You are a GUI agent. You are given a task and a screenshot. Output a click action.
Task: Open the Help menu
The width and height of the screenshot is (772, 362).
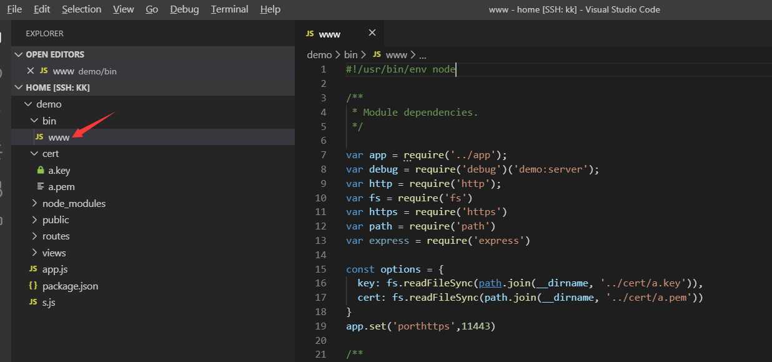click(270, 9)
